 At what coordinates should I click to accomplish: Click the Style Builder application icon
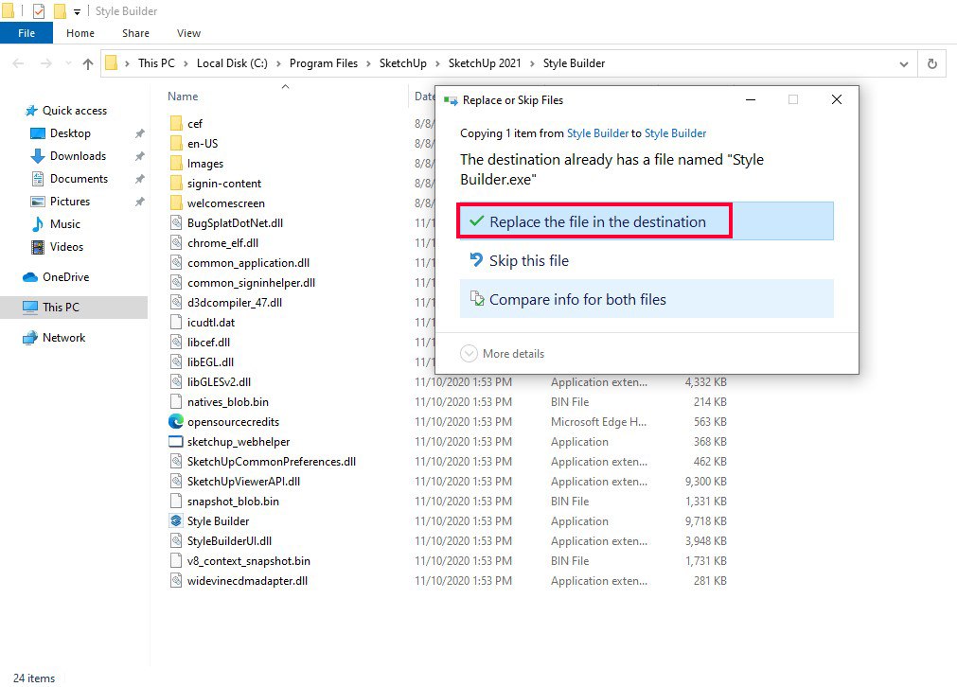pos(176,521)
